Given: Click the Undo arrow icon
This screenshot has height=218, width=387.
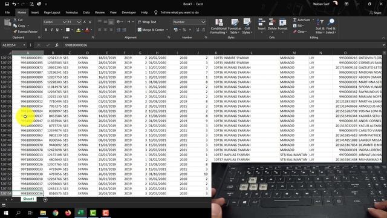Looking at the screenshot, I should pyautogui.click(x=14, y=4).
